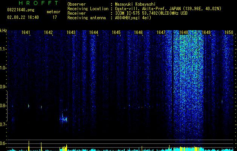This screenshot has height=151, width=237.
Task: Click the 1.1 kHz axis label
Action: click(x=3, y=49)
